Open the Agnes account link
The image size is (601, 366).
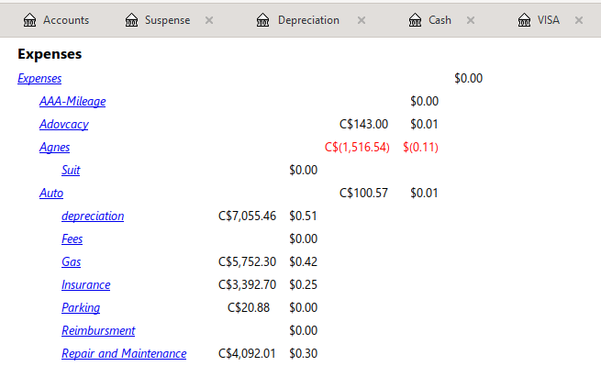[x=54, y=148]
